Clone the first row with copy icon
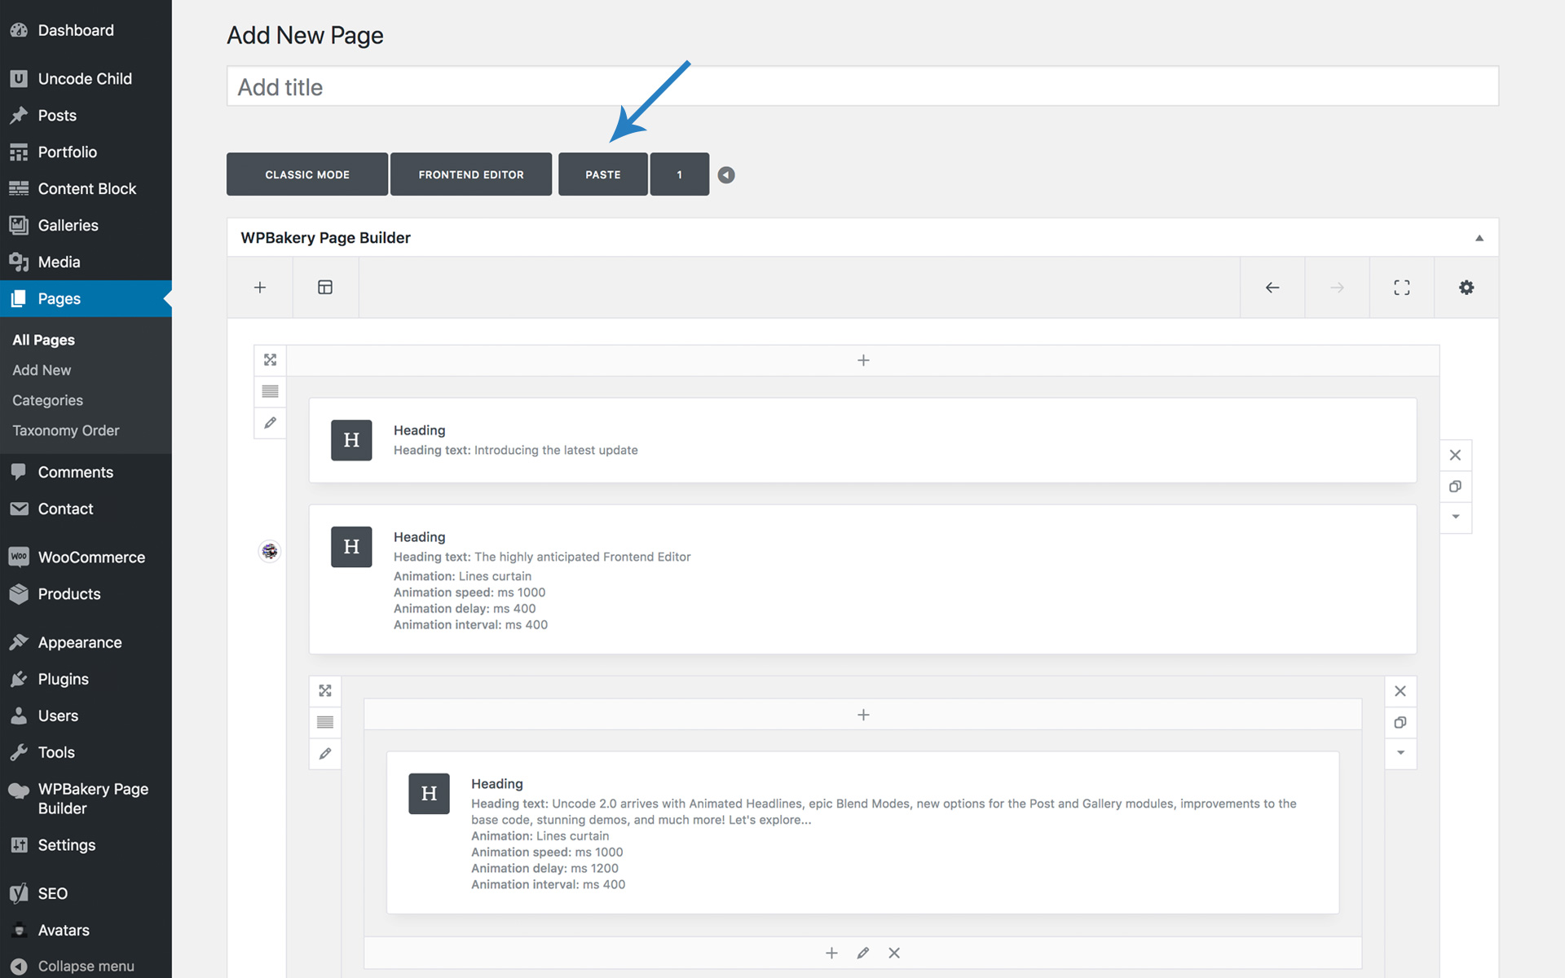The width and height of the screenshot is (1565, 978). [1455, 487]
